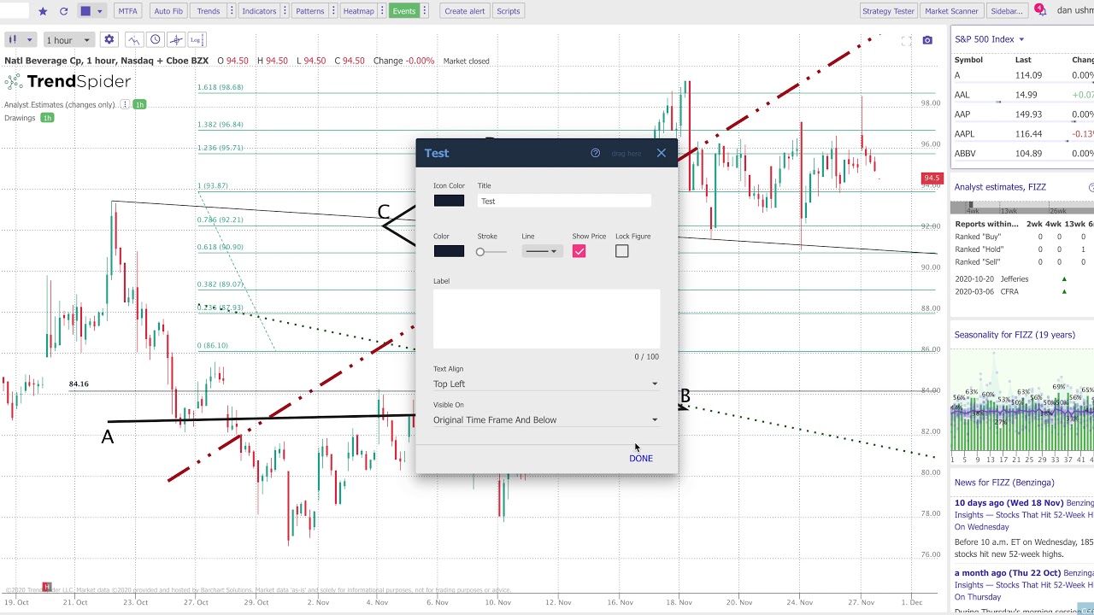Click the red 94.5 price axis label
The width and height of the screenshot is (1094, 615).
[x=931, y=179]
